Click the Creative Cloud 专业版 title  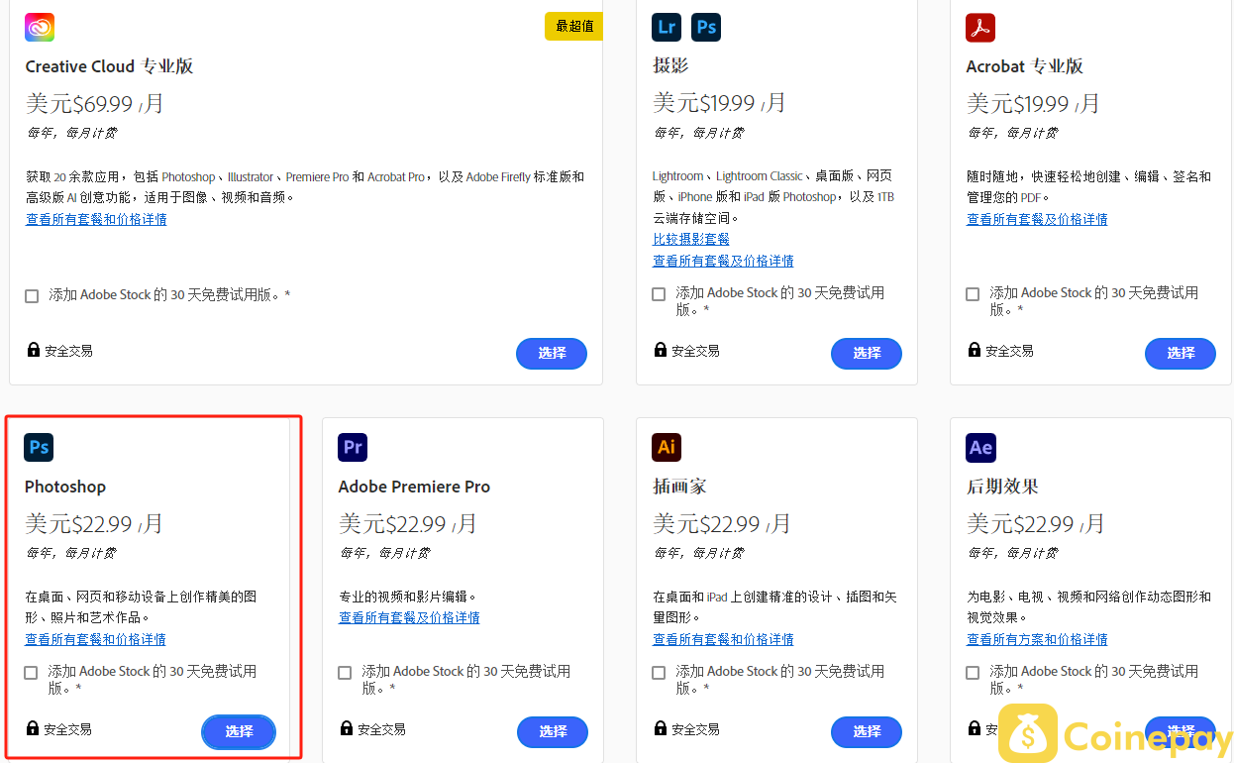click(109, 66)
